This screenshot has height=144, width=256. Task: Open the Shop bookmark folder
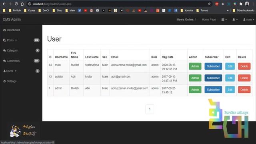pyautogui.click(x=57, y=10)
